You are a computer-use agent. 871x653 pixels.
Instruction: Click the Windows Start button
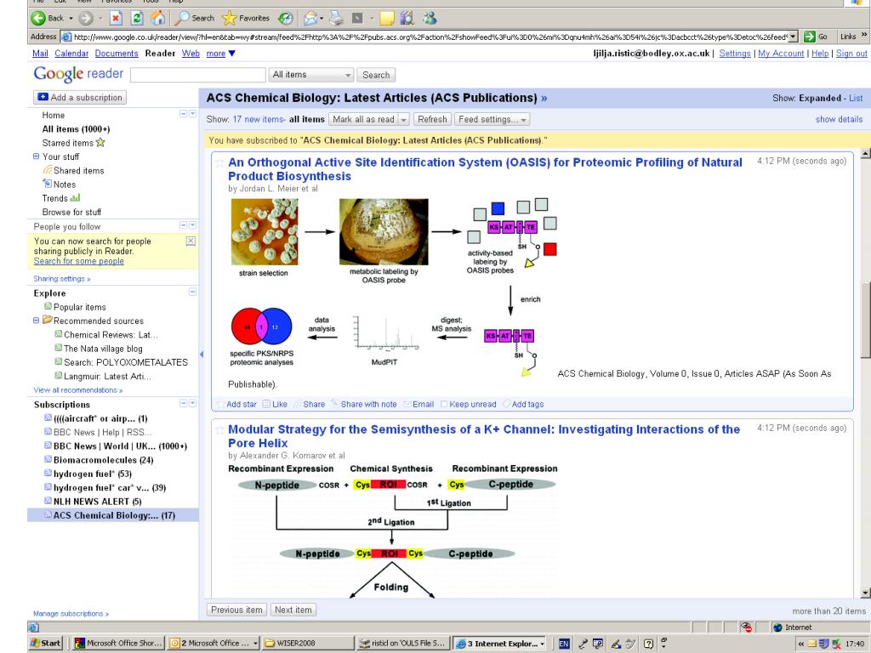45,643
